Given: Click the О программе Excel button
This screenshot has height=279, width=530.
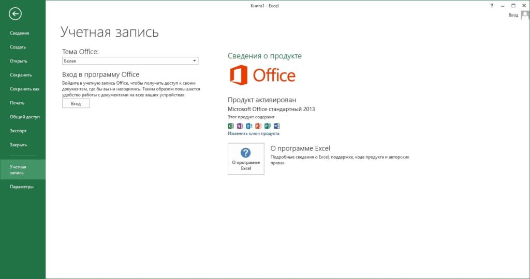Looking at the screenshot, I should [x=246, y=159].
